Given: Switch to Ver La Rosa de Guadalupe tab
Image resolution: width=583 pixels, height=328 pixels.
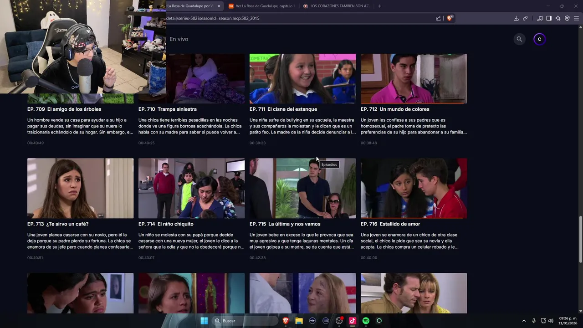Looking at the screenshot, I should coord(262,6).
